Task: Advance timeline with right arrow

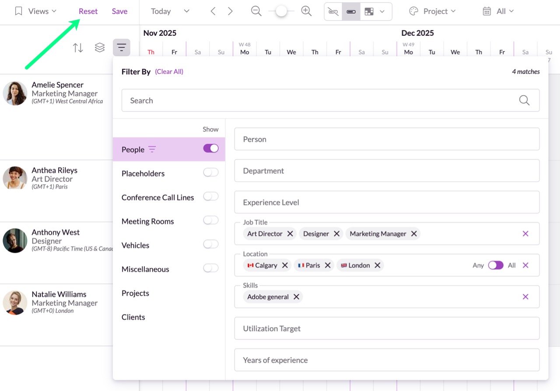Action: 230,11
